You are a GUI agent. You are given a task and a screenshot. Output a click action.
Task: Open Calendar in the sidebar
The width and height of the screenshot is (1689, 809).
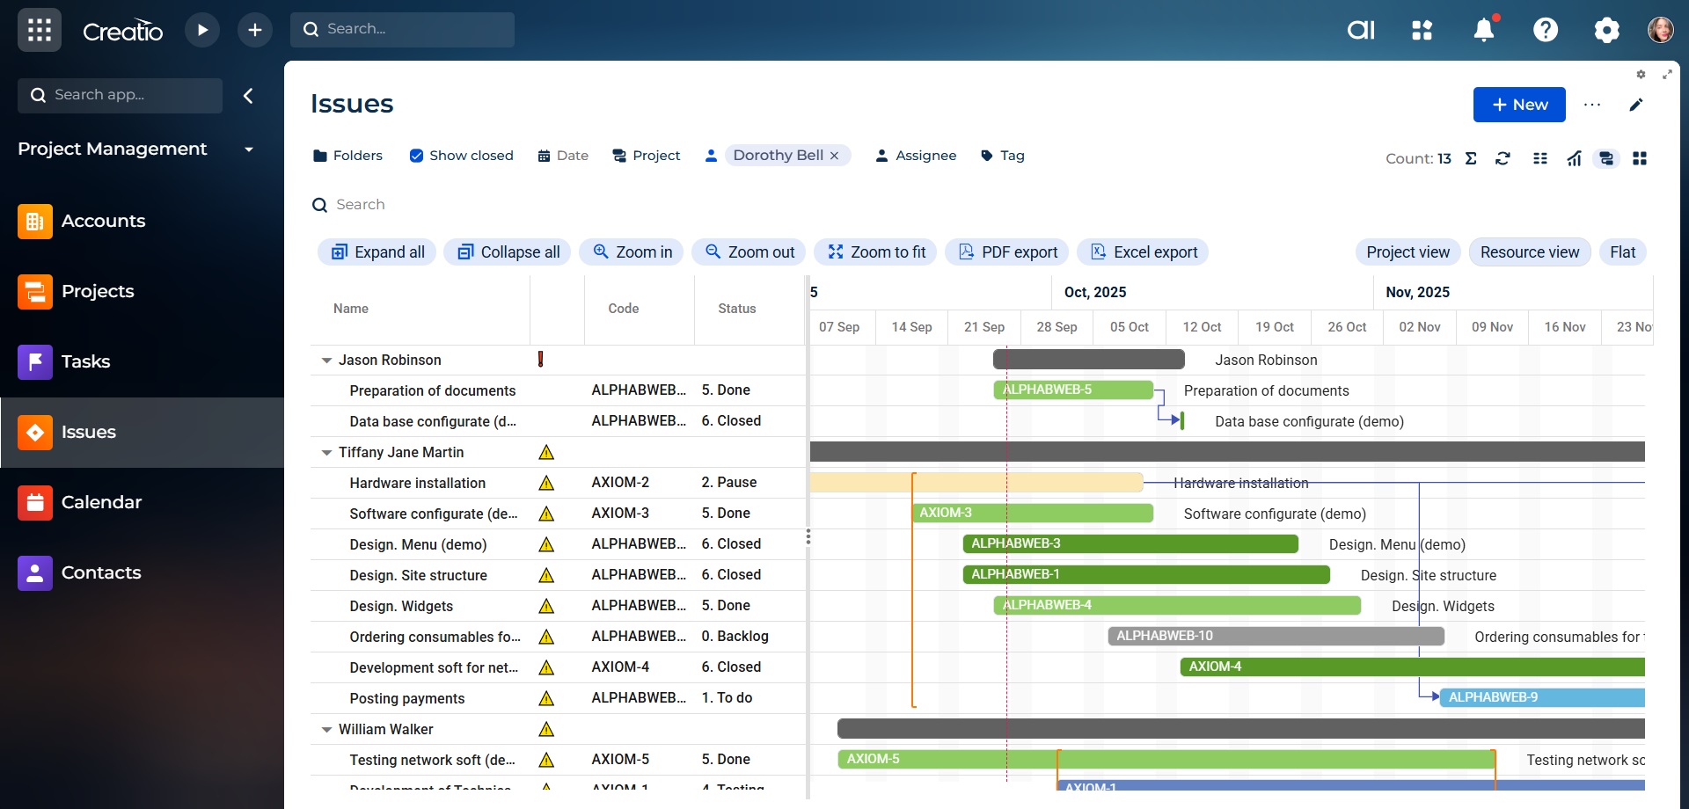101,502
